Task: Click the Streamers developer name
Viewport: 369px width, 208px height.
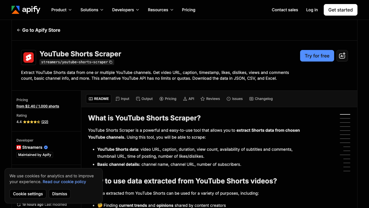Action: (x=32, y=147)
